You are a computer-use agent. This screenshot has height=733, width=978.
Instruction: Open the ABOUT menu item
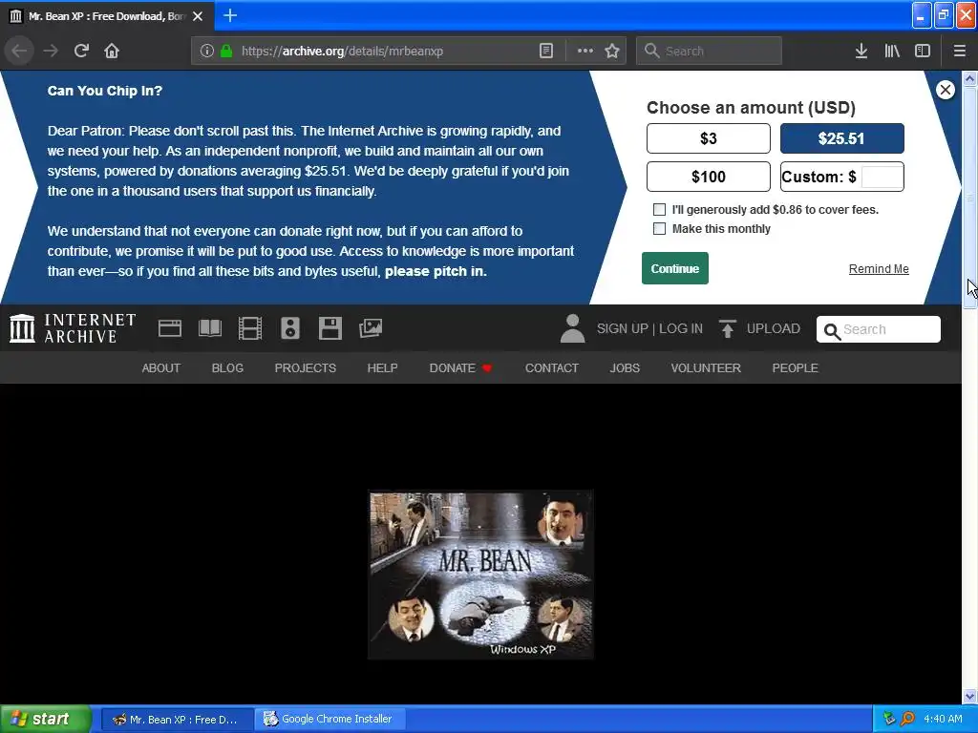160,367
